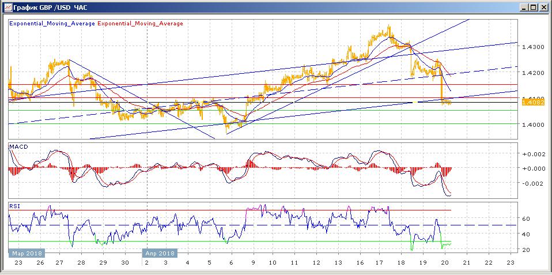Click the -0.002 MACD axis value
The width and height of the screenshot is (552, 275).
(534, 183)
